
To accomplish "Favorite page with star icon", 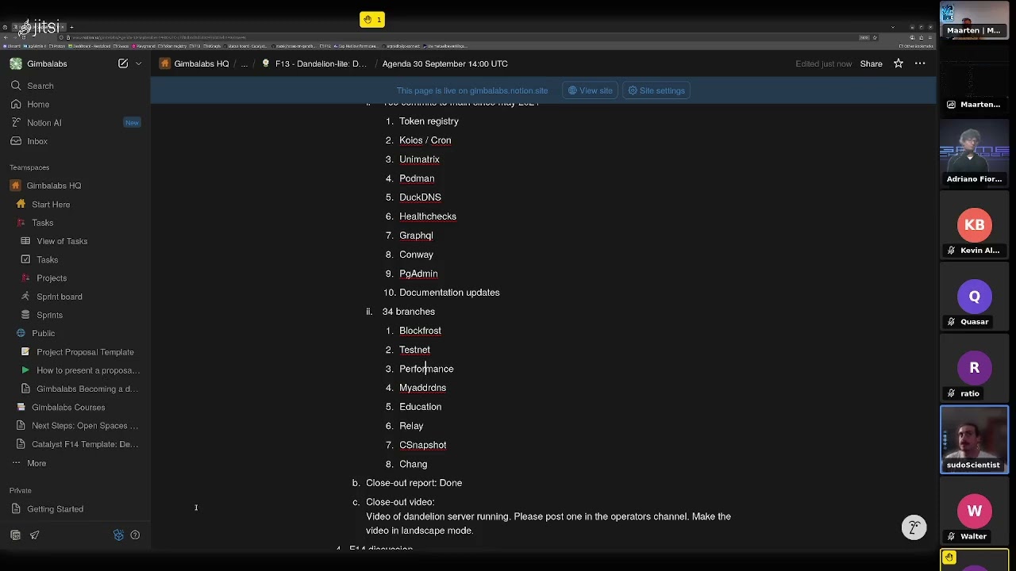I will [x=899, y=63].
